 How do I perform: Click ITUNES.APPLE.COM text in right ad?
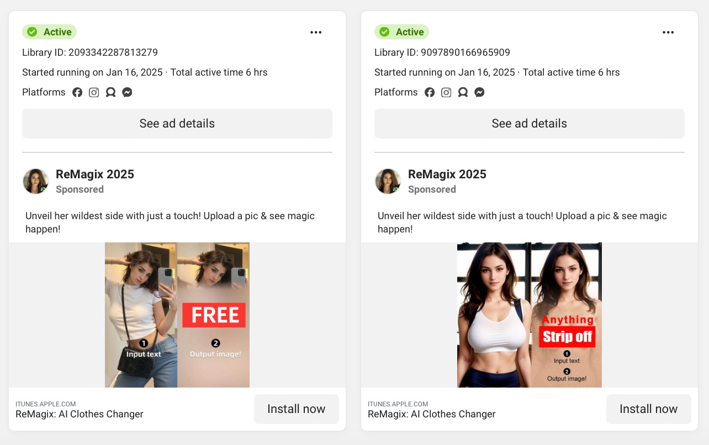point(398,404)
